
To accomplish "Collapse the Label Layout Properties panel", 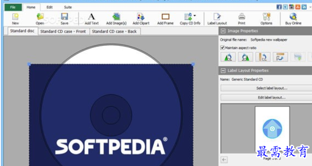I will coord(223,71).
